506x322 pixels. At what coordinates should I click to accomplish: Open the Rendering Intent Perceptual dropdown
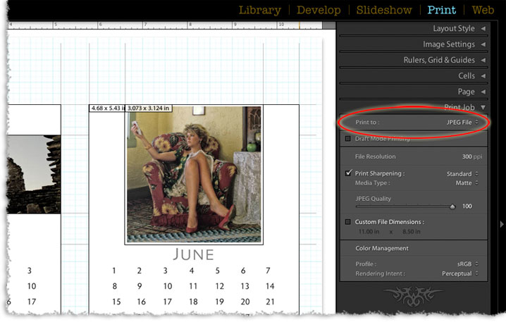coord(460,273)
